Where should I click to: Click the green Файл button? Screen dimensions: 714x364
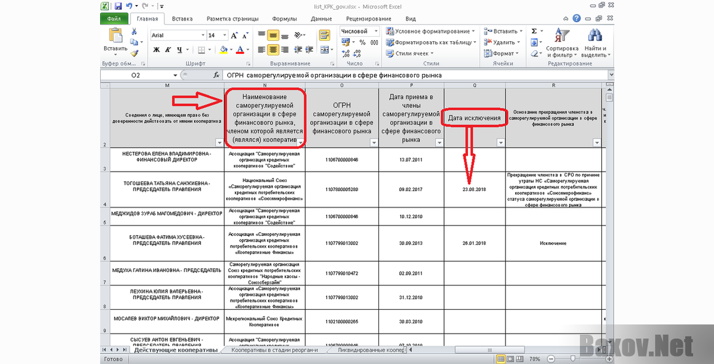click(x=114, y=18)
